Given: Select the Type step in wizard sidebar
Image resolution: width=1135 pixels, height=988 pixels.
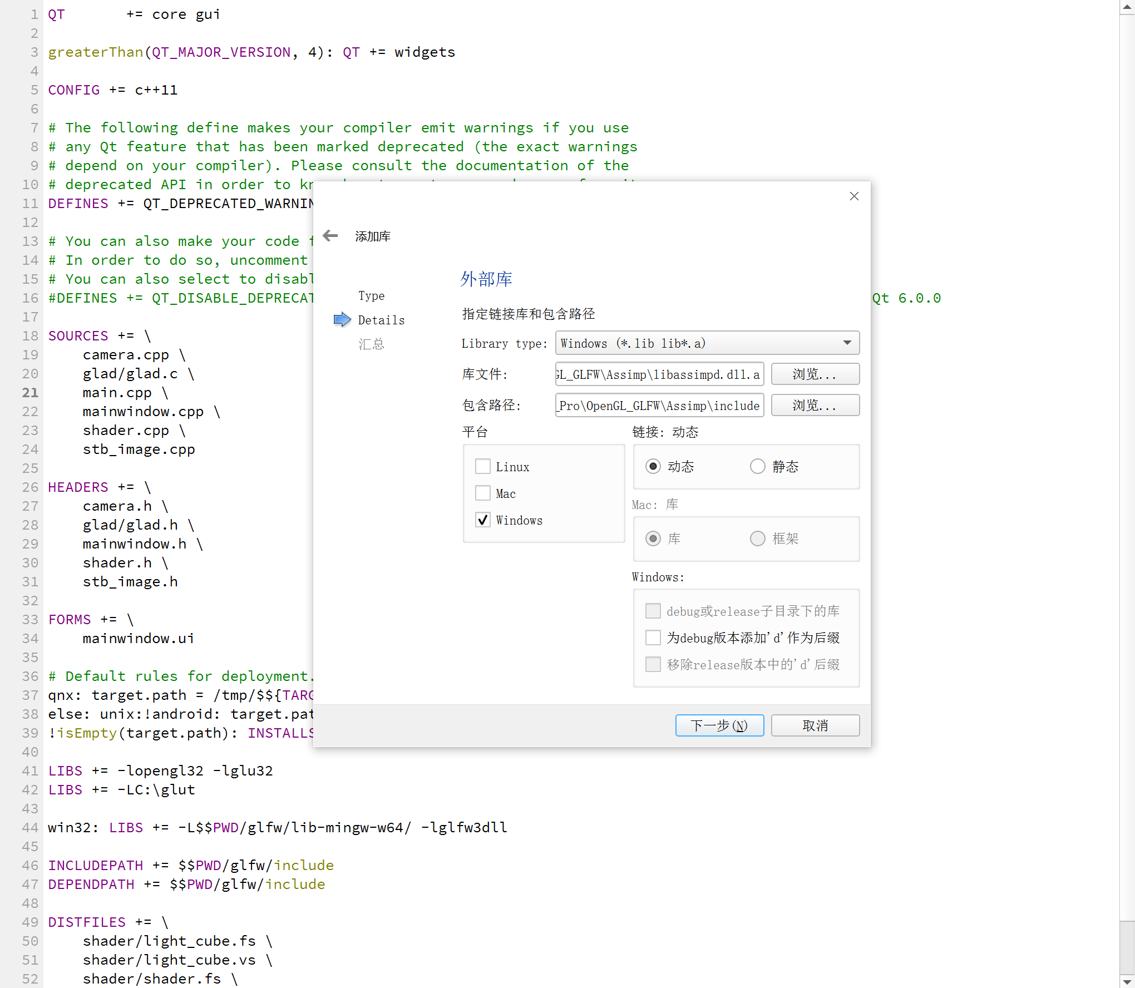Looking at the screenshot, I should pos(371,295).
